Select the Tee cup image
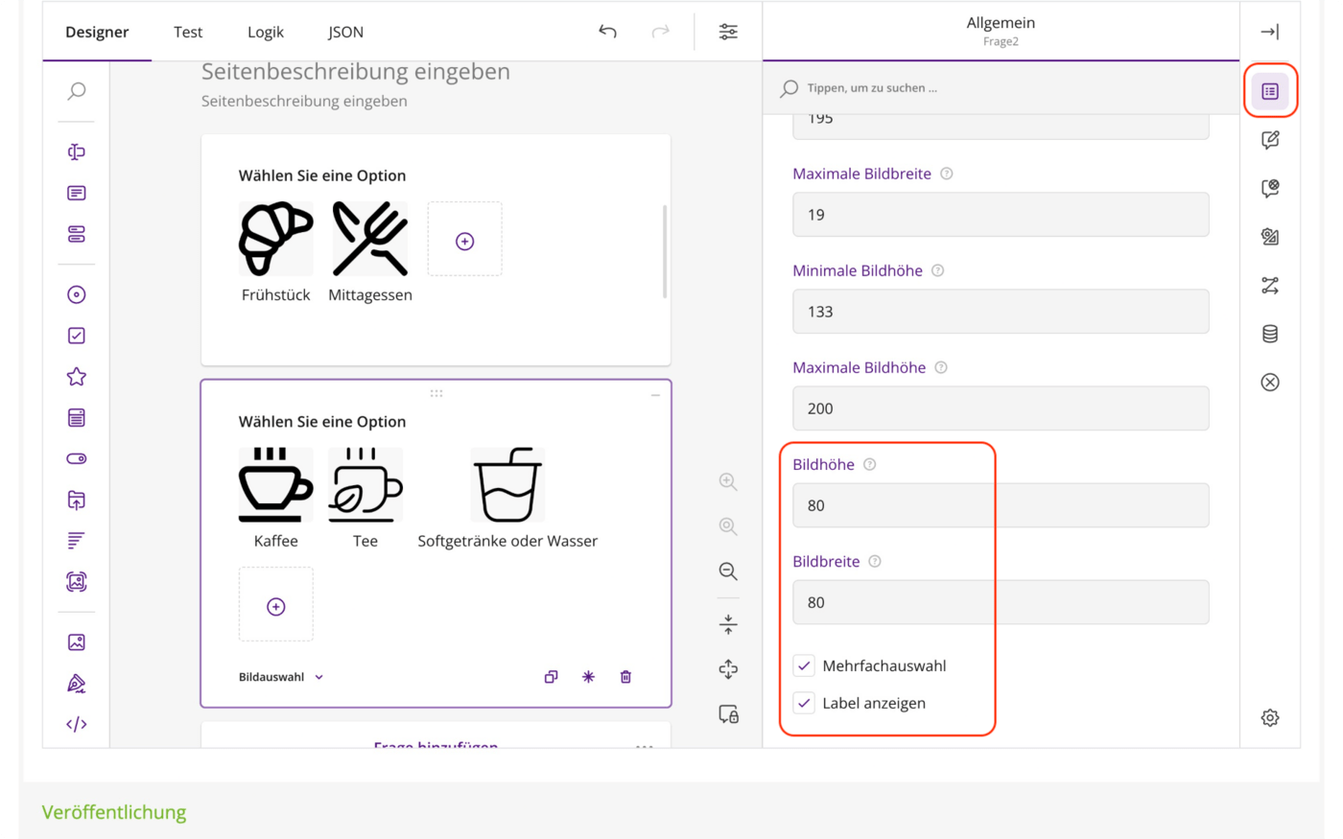This screenshot has width=1343, height=839. pos(365,484)
